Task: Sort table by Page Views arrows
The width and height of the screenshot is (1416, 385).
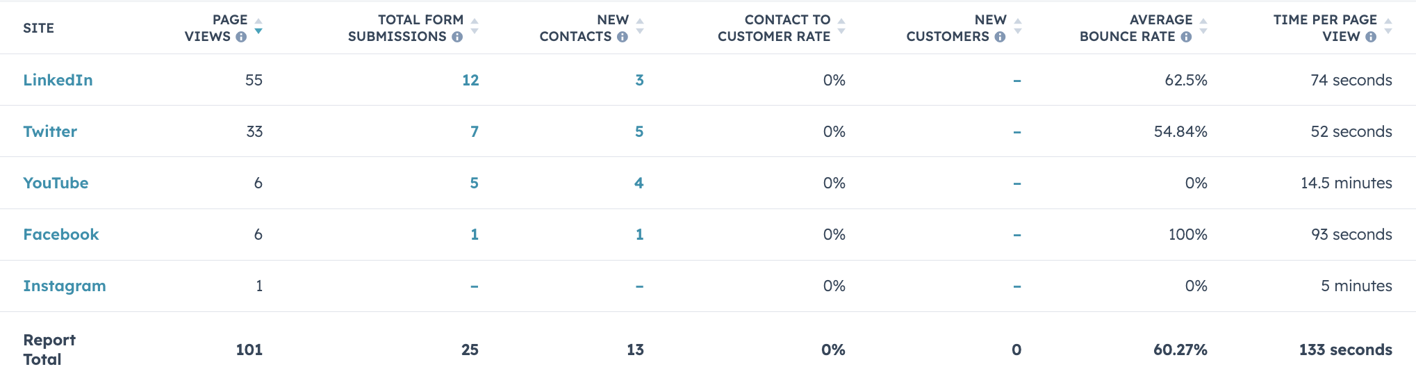Action: pyautogui.click(x=258, y=26)
